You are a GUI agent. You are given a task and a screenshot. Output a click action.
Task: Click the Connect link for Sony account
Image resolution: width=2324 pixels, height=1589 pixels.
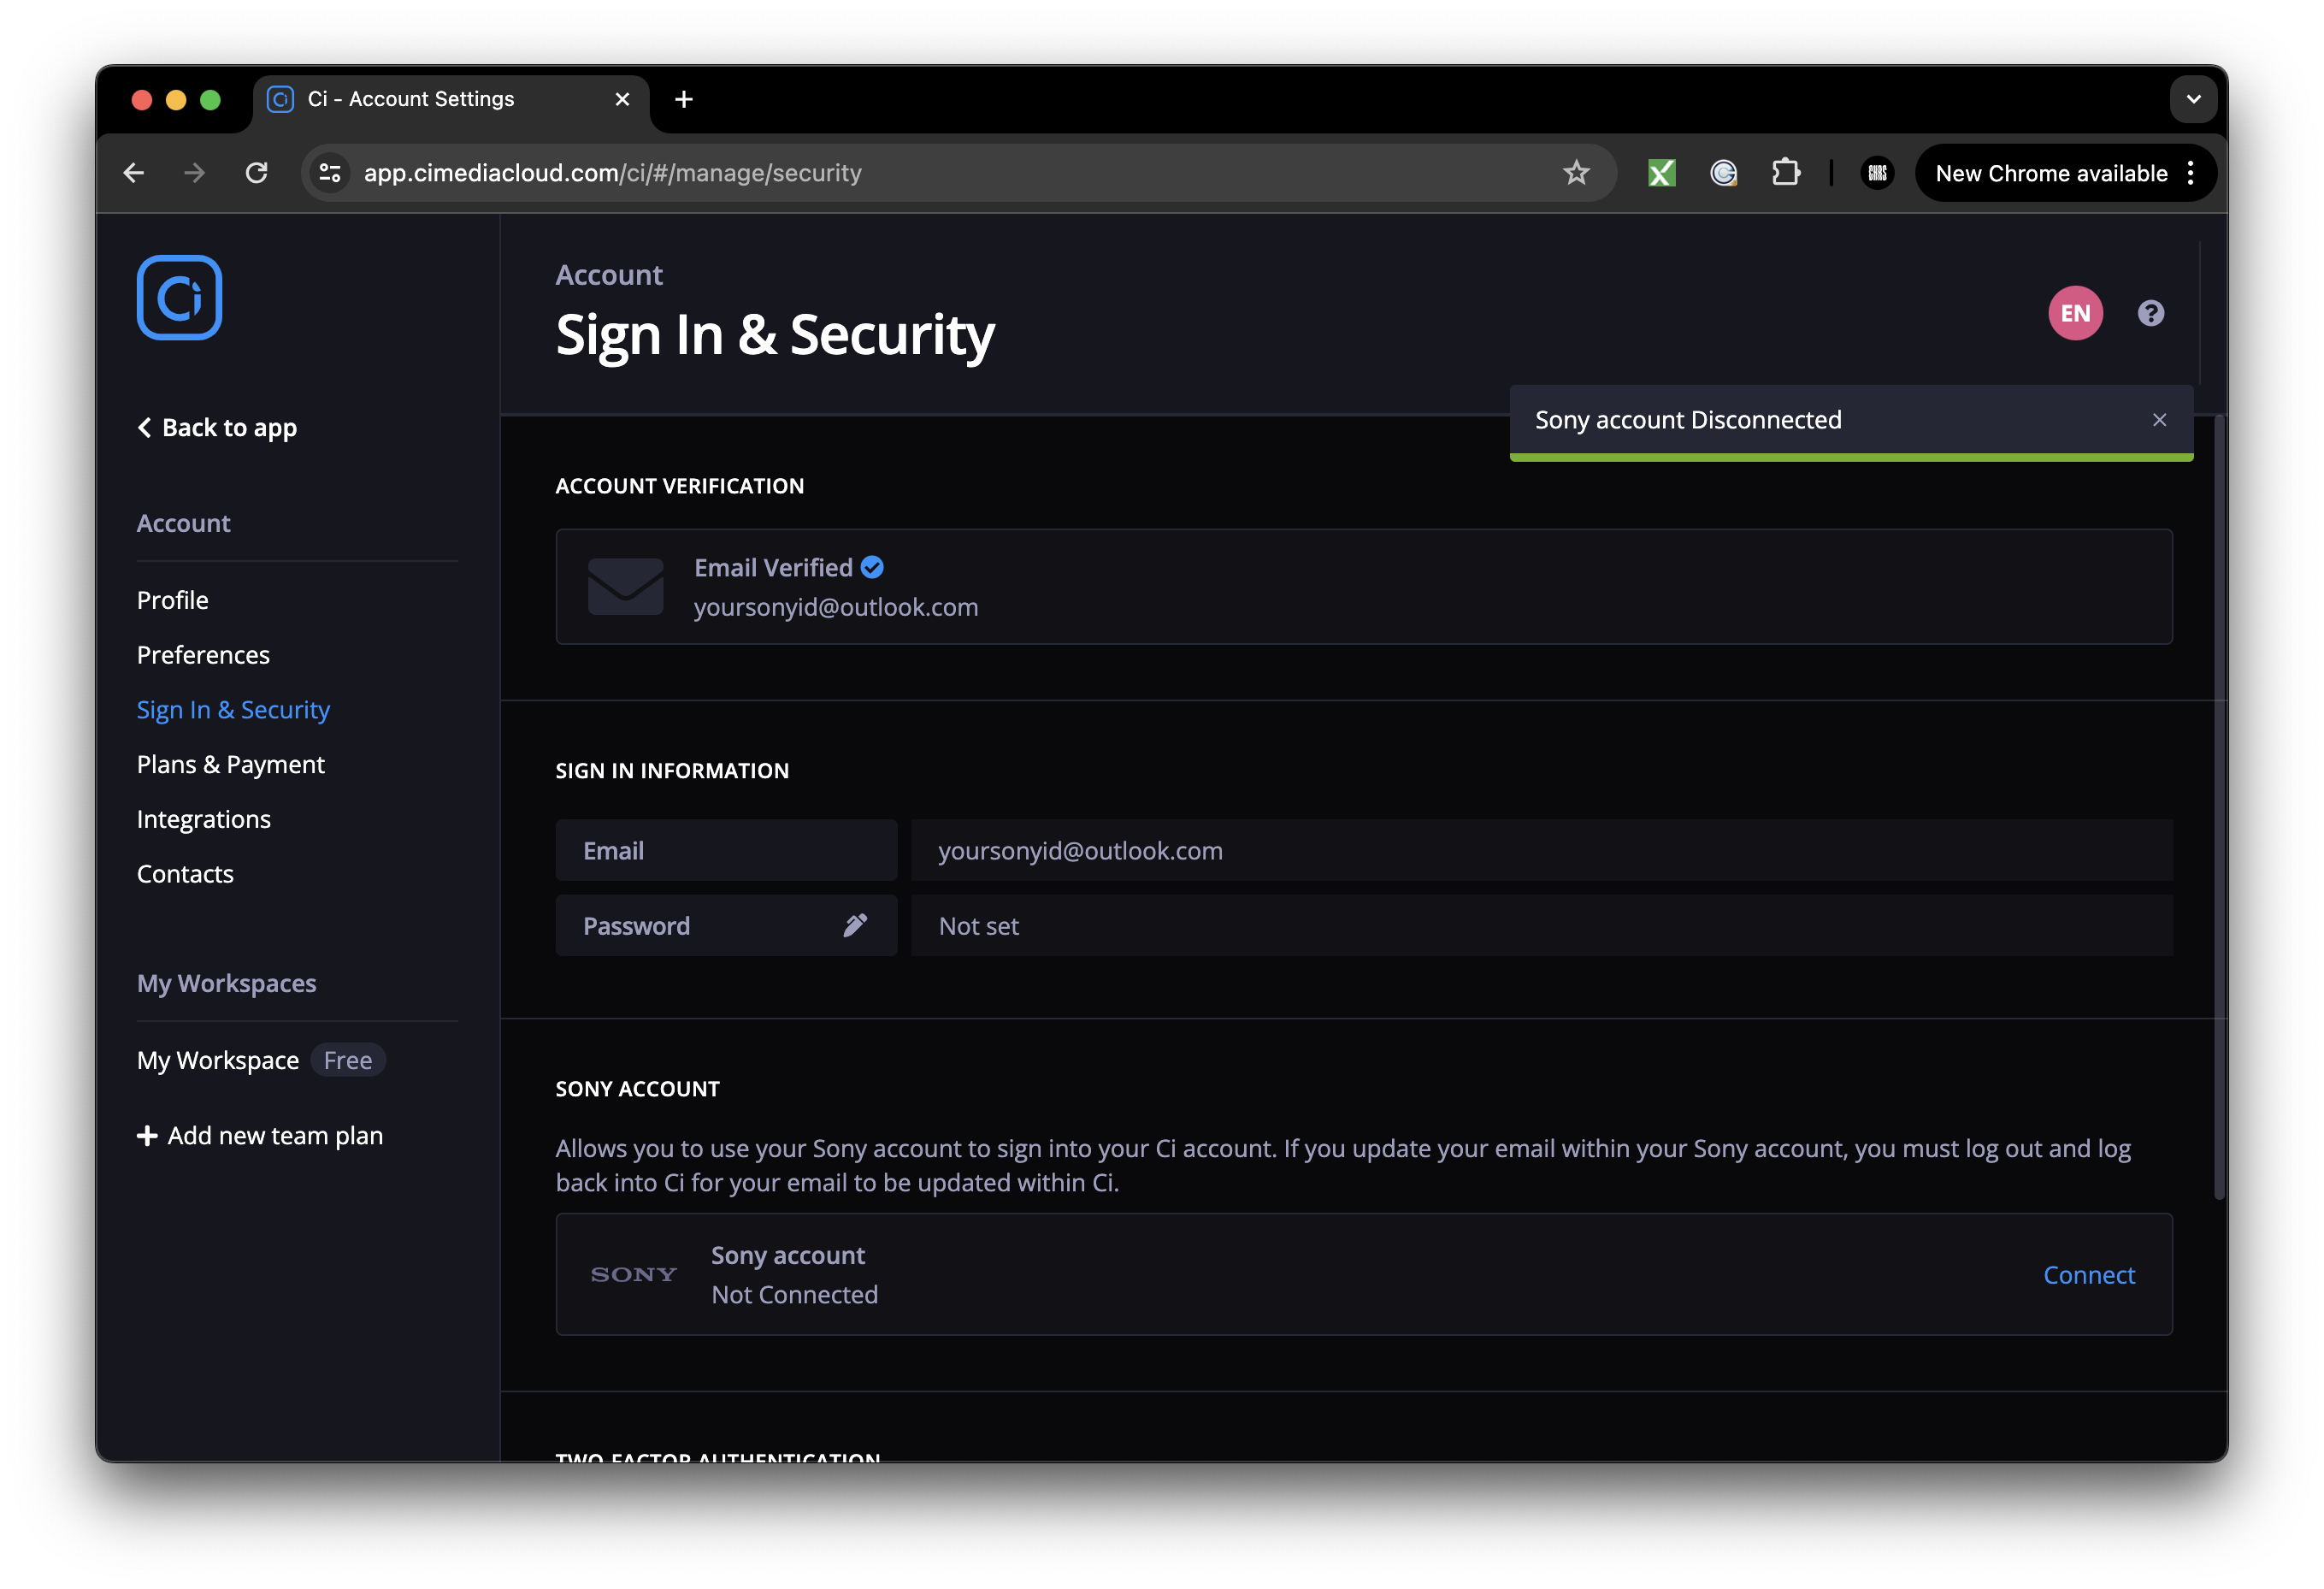click(x=2089, y=1274)
